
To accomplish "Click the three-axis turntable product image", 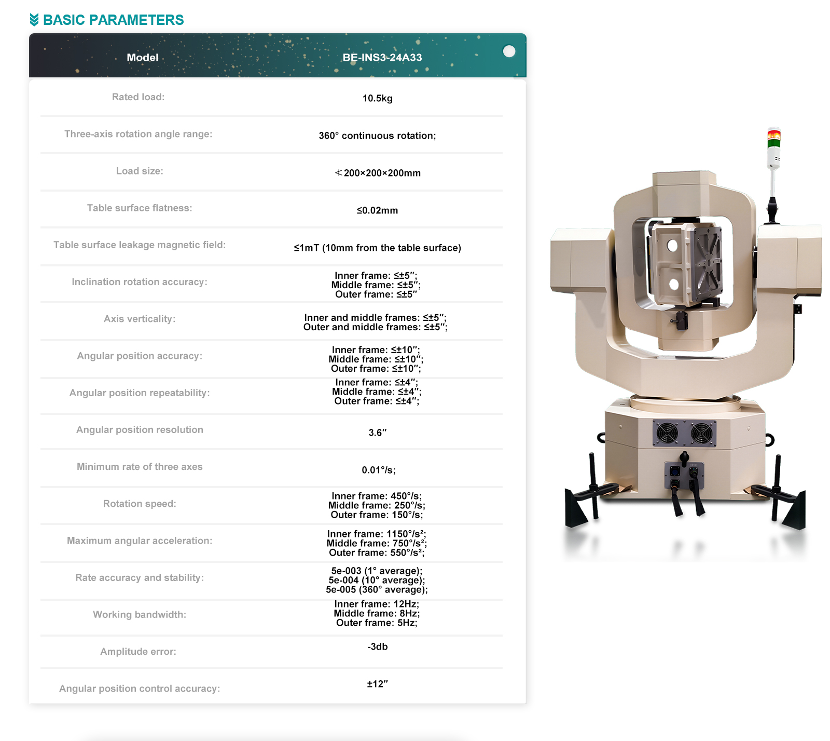I will pyautogui.click(x=685, y=343).
